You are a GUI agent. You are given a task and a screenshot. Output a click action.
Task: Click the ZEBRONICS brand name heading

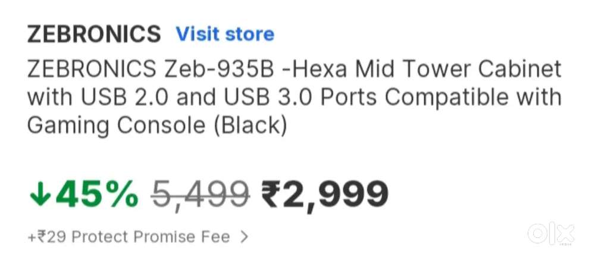coord(94,34)
